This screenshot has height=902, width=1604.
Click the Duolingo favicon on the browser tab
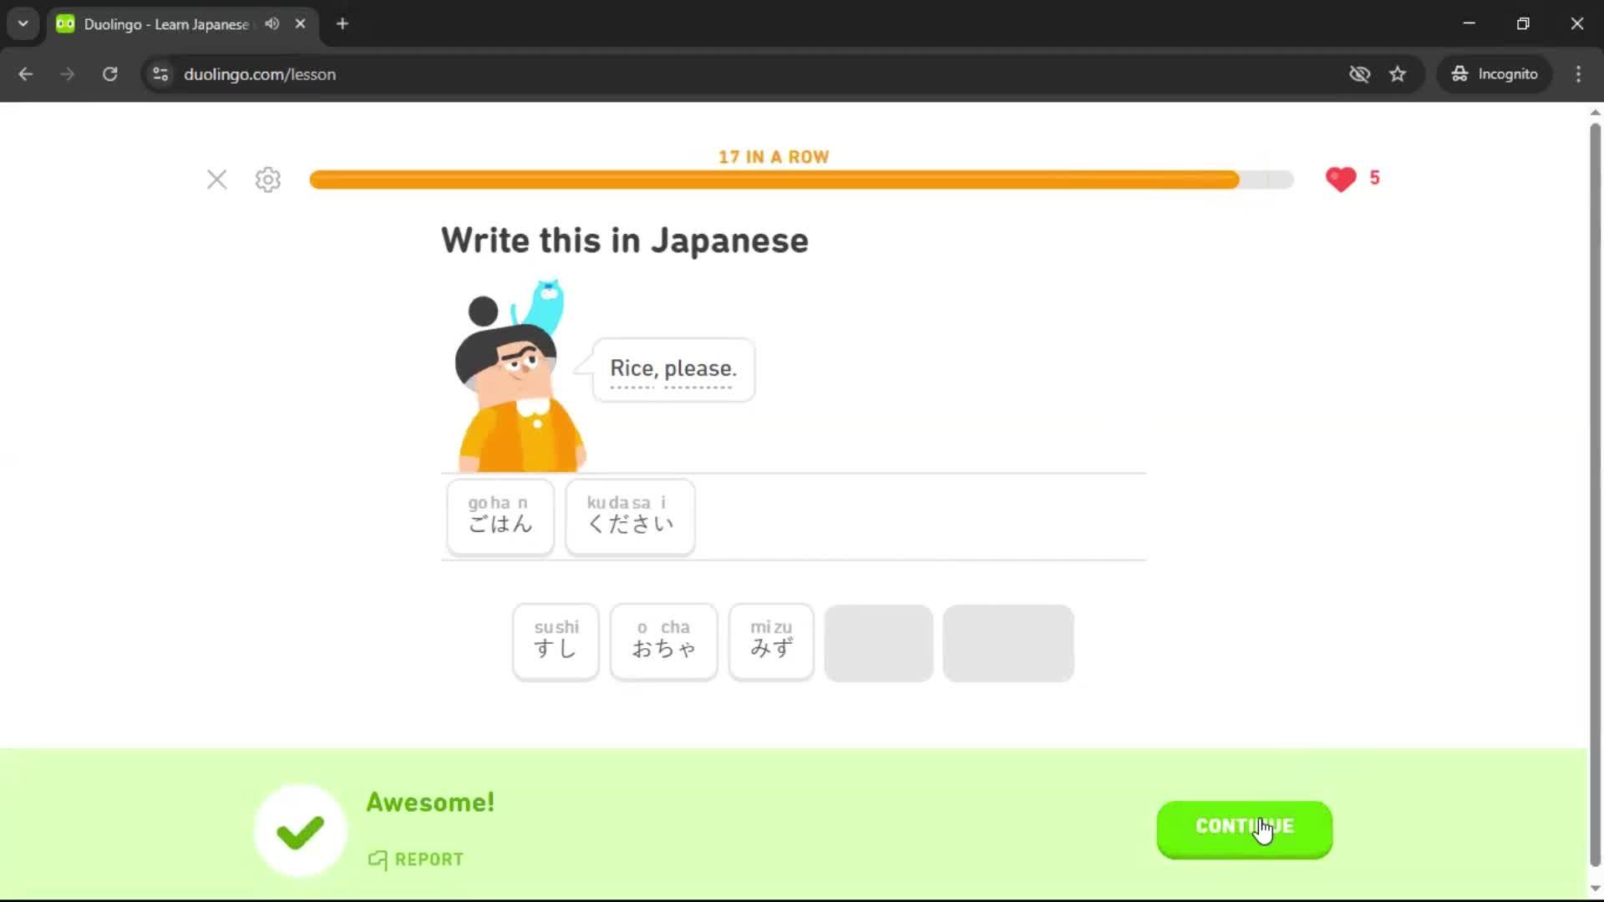pos(64,23)
